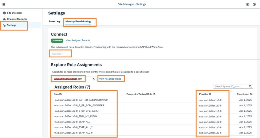Select Settings in the sidebar
260x138 pixels.
click(x=11, y=25)
